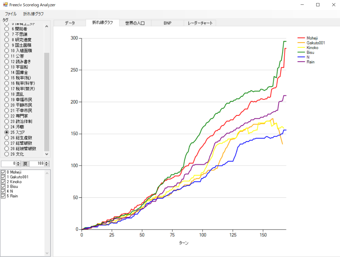The image size is (340, 257).
Task: Click the yellow Kinoko legend swatch
Action: tap(301, 48)
